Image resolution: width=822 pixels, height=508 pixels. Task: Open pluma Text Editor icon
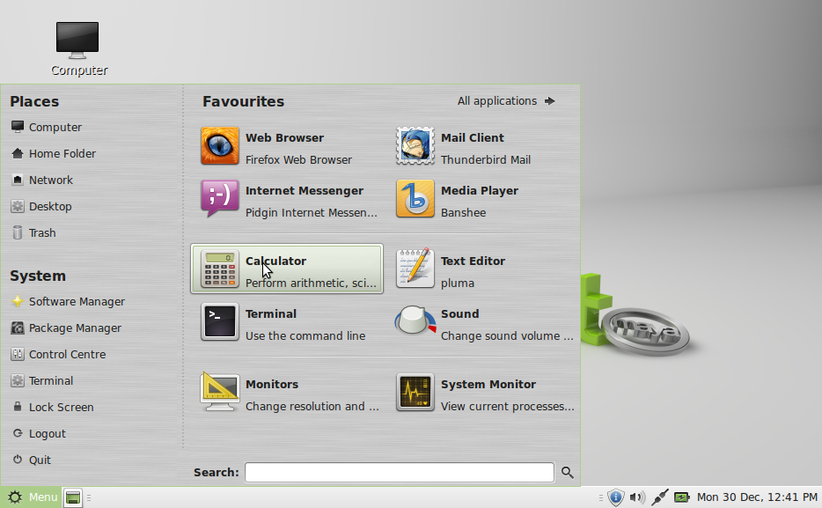click(415, 269)
